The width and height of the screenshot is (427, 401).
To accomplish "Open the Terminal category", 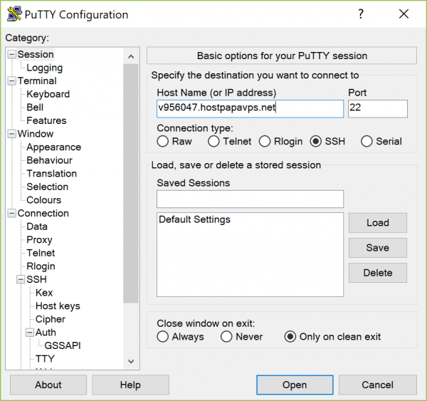I will click(x=37, y=81).
